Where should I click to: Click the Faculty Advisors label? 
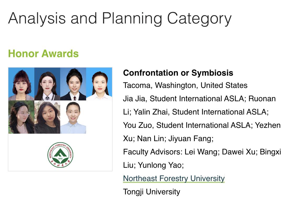pos(153,152)
